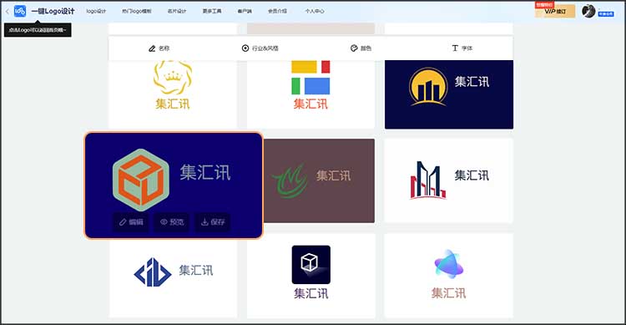This screenshot has height=325, width=626.
Task: Select the colorful four-block logo card
Action: [x=310, y=94]
